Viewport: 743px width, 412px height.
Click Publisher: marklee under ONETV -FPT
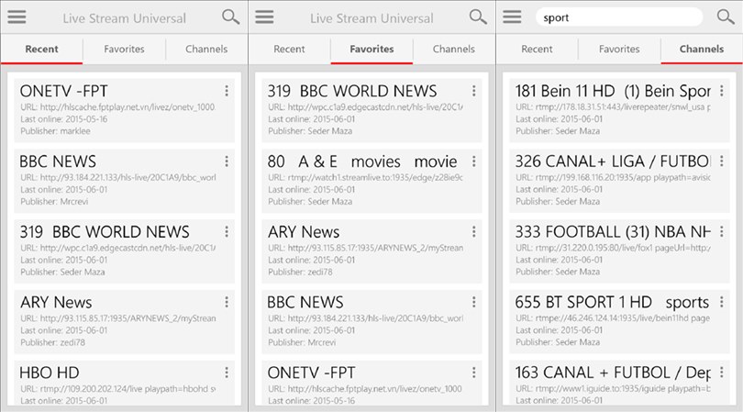[x=55, y=131]
